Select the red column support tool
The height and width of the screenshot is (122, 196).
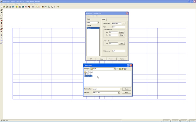click(2, 23)
